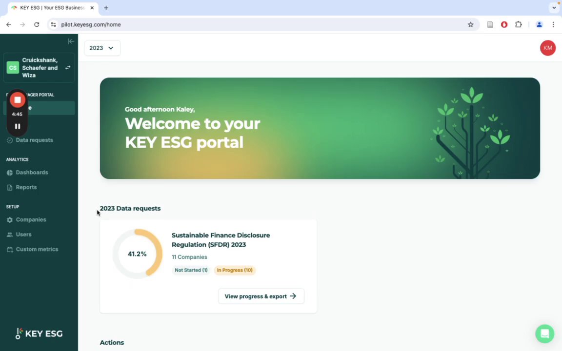Switch company using the swap arrows icon

coord(68,67)
